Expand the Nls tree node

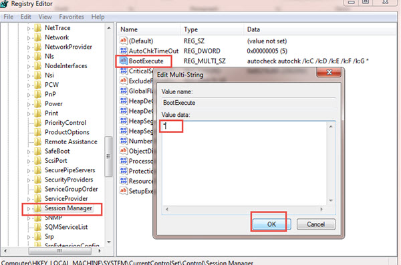tap(29, 57)
